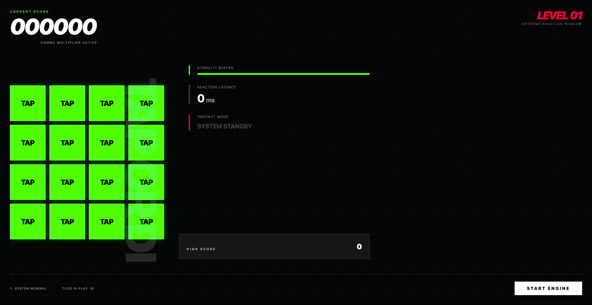Viewport: 592px width, 305px height.
Task: Click the 000000 current score readout
Action: [54, 26]
